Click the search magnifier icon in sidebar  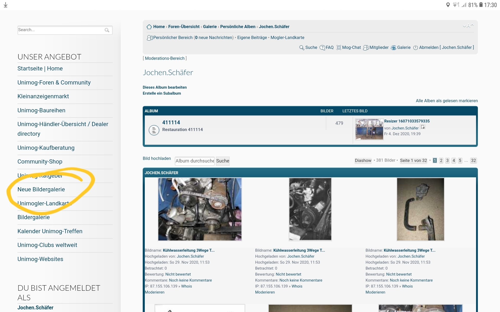(107, 30)
